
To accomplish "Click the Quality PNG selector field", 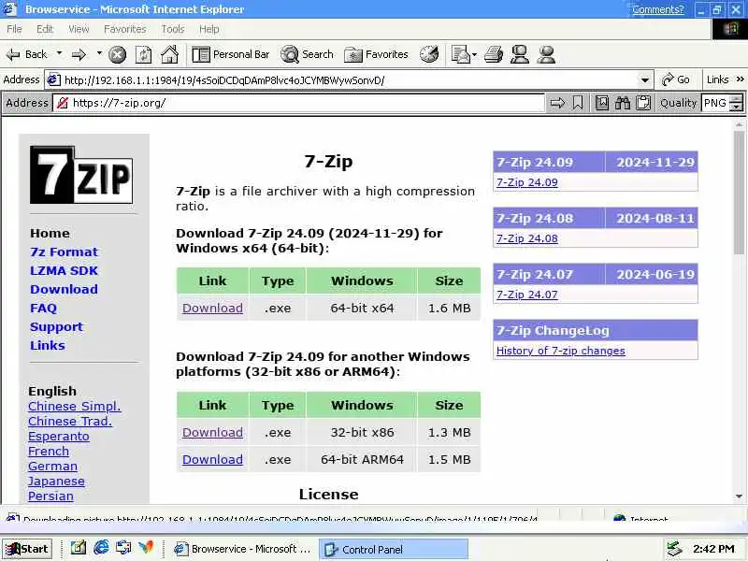I will pyautogui.click(x=715, y=103).
